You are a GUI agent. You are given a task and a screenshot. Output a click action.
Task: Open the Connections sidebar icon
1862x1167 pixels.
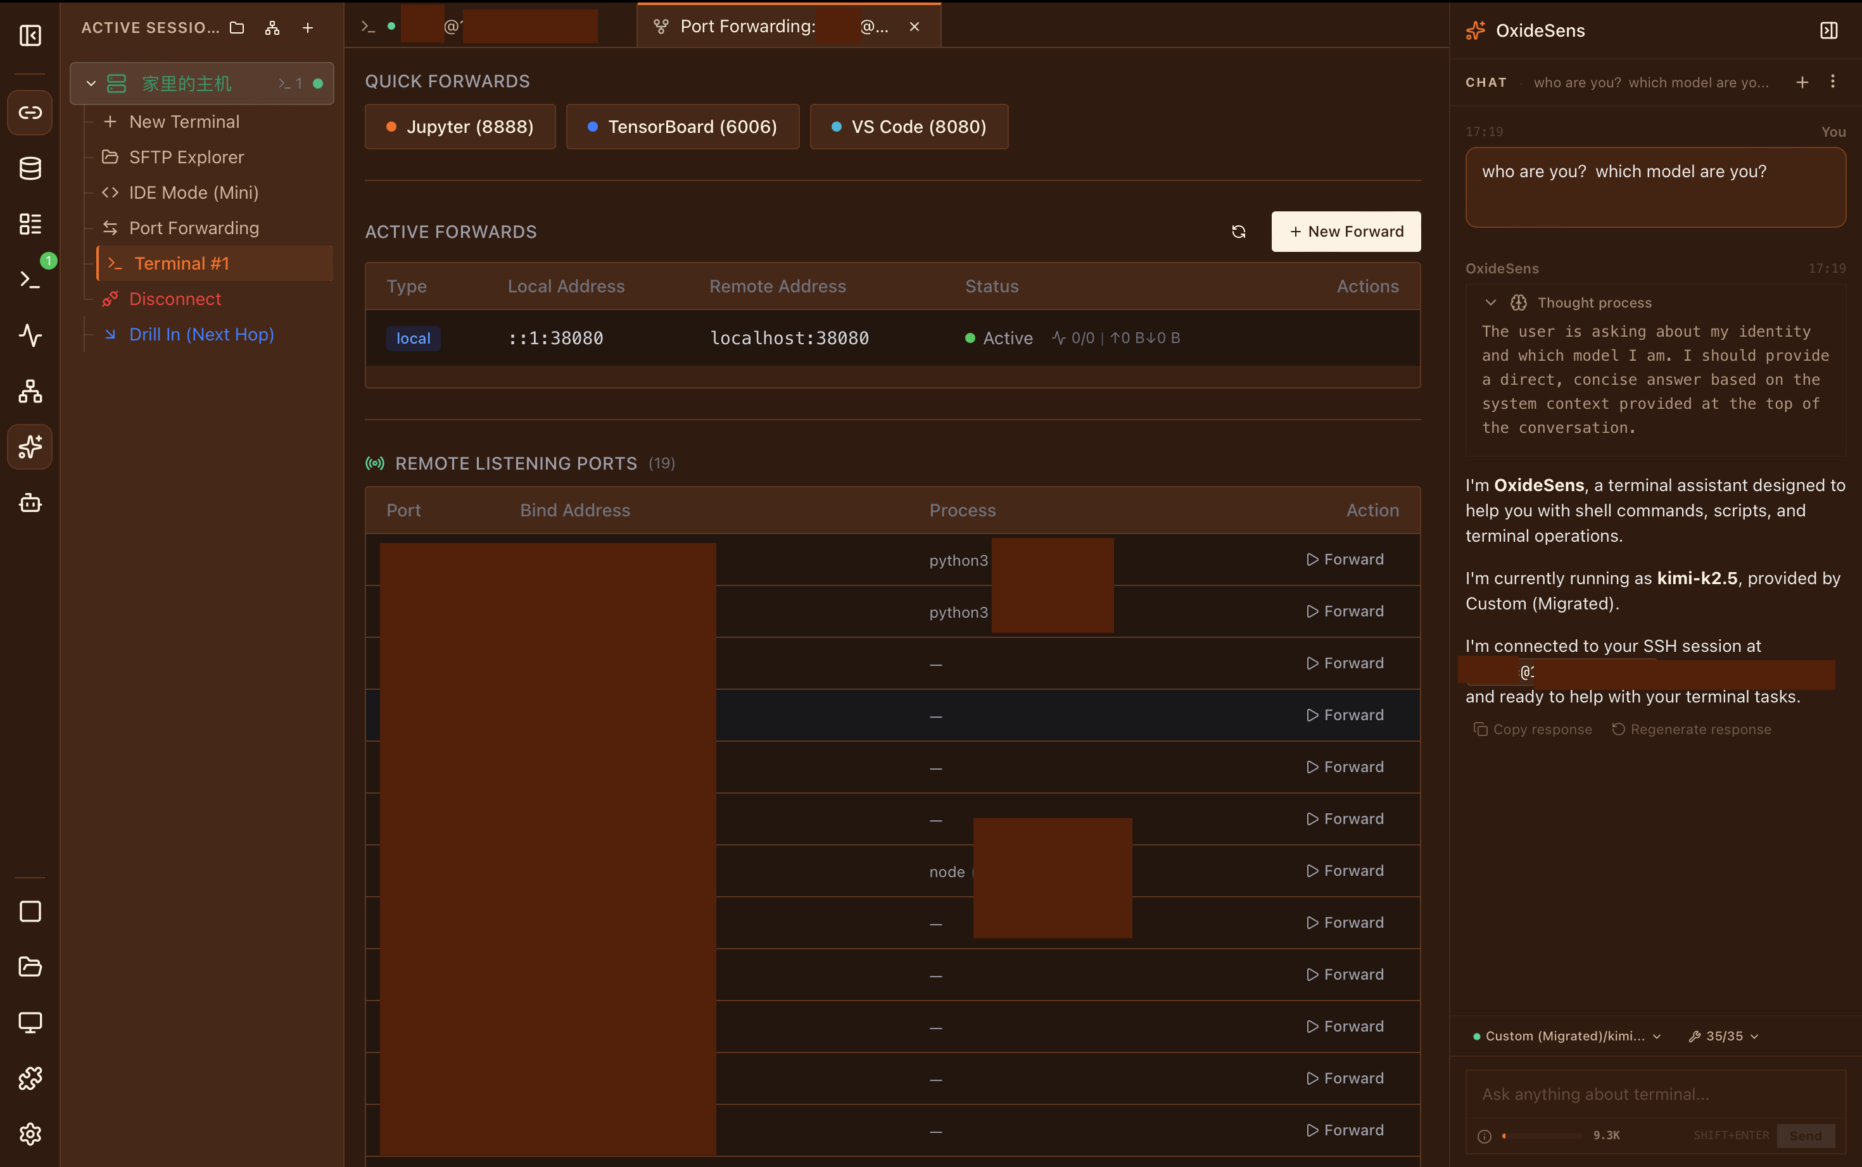30,113
